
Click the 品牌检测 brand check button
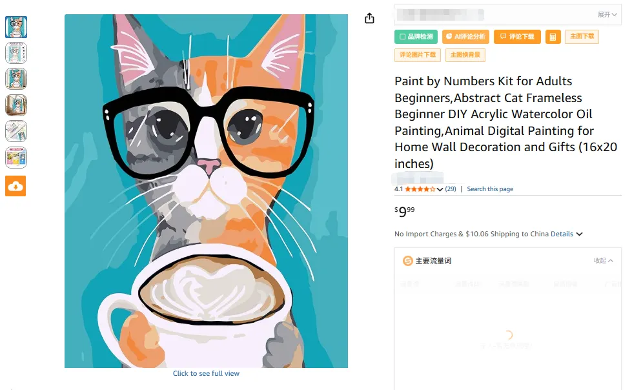tap(416, 37)
